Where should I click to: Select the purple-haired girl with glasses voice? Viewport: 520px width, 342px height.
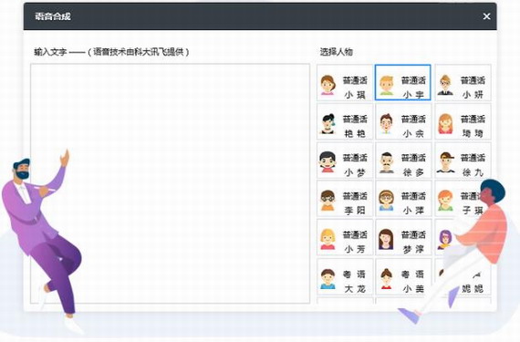click(444, 239)
